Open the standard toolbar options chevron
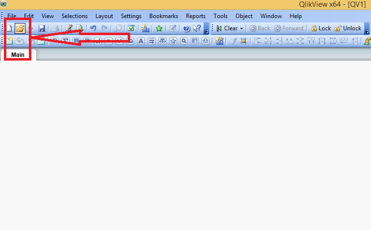Screen dimensions: 371x230 pyautogui.click(x=206, y=29)
